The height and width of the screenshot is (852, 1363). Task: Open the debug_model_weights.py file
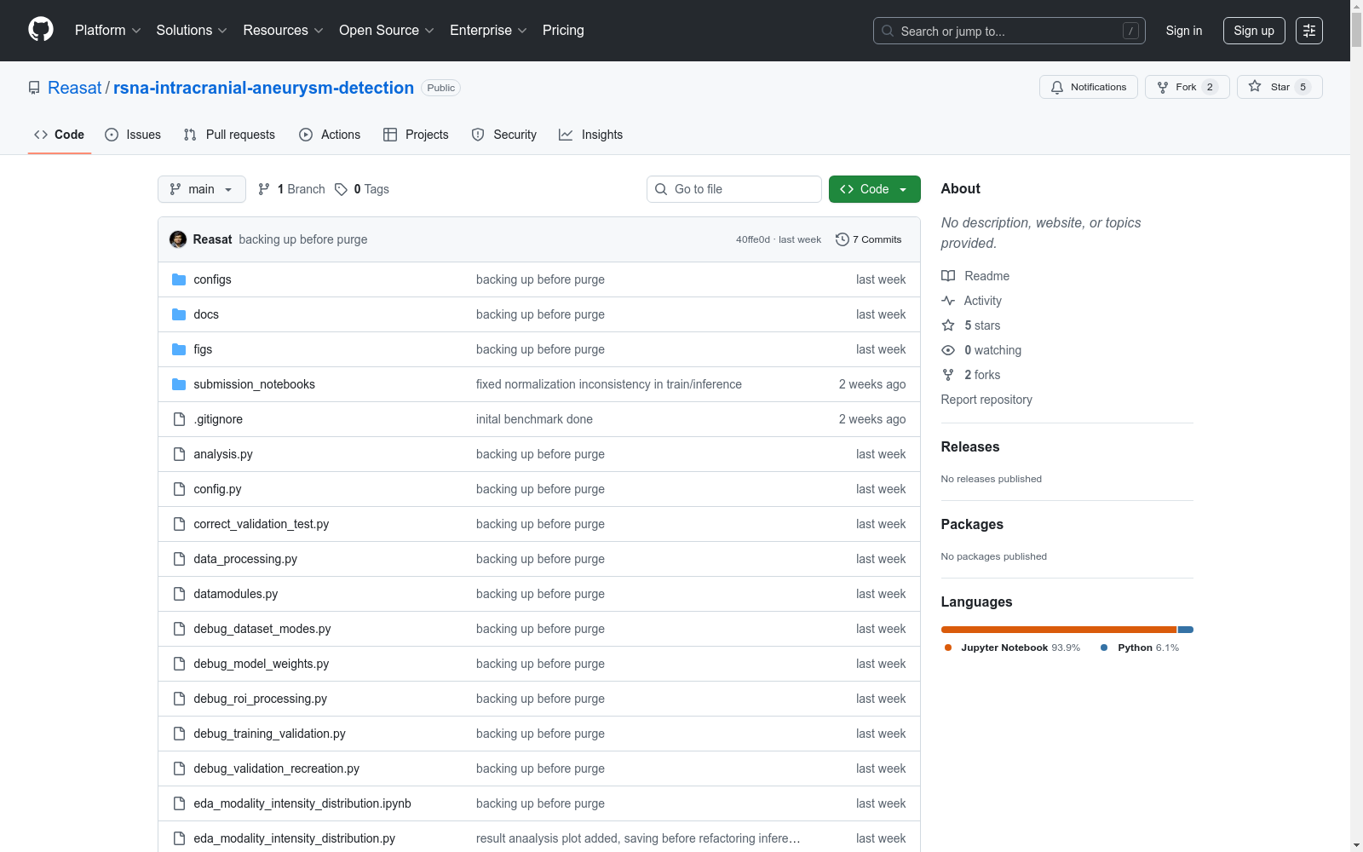[262, 664]
